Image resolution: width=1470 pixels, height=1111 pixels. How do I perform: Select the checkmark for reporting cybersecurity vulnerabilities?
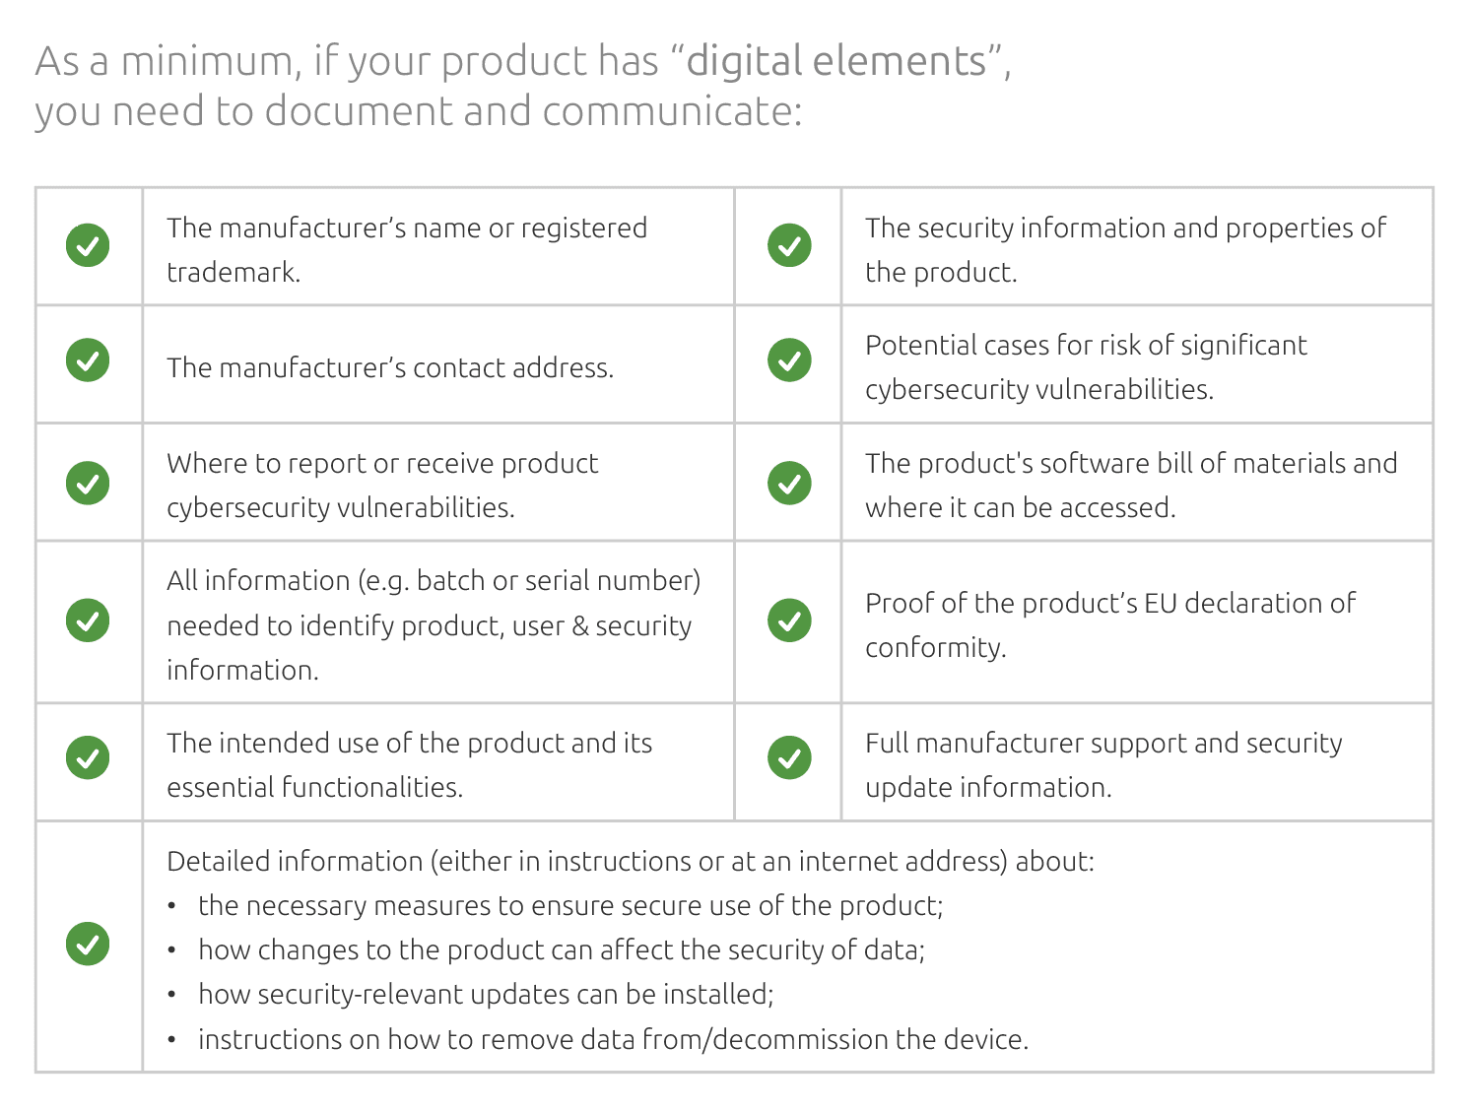pos(88,483)
